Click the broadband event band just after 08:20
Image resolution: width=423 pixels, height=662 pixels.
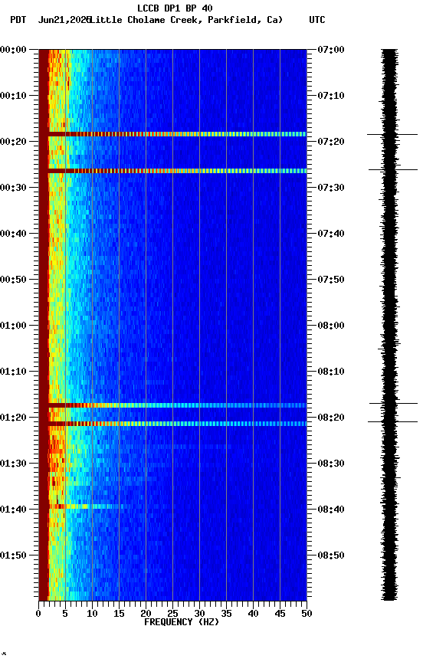tap(177, 424)
